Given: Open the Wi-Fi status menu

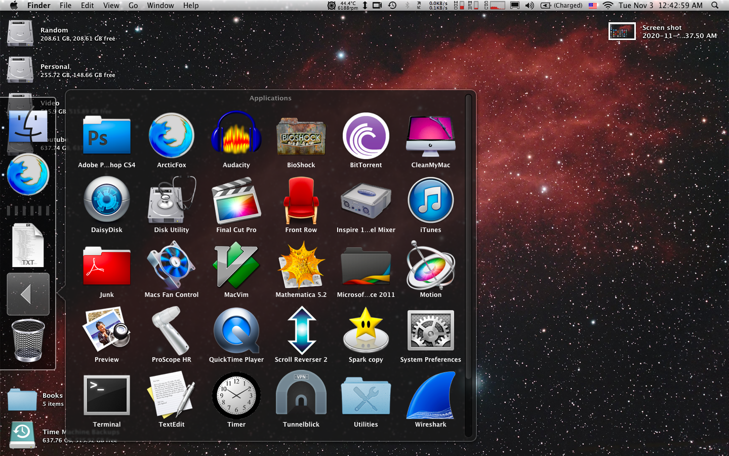Looking at the screenshot, I should click(x=608, y=6).
